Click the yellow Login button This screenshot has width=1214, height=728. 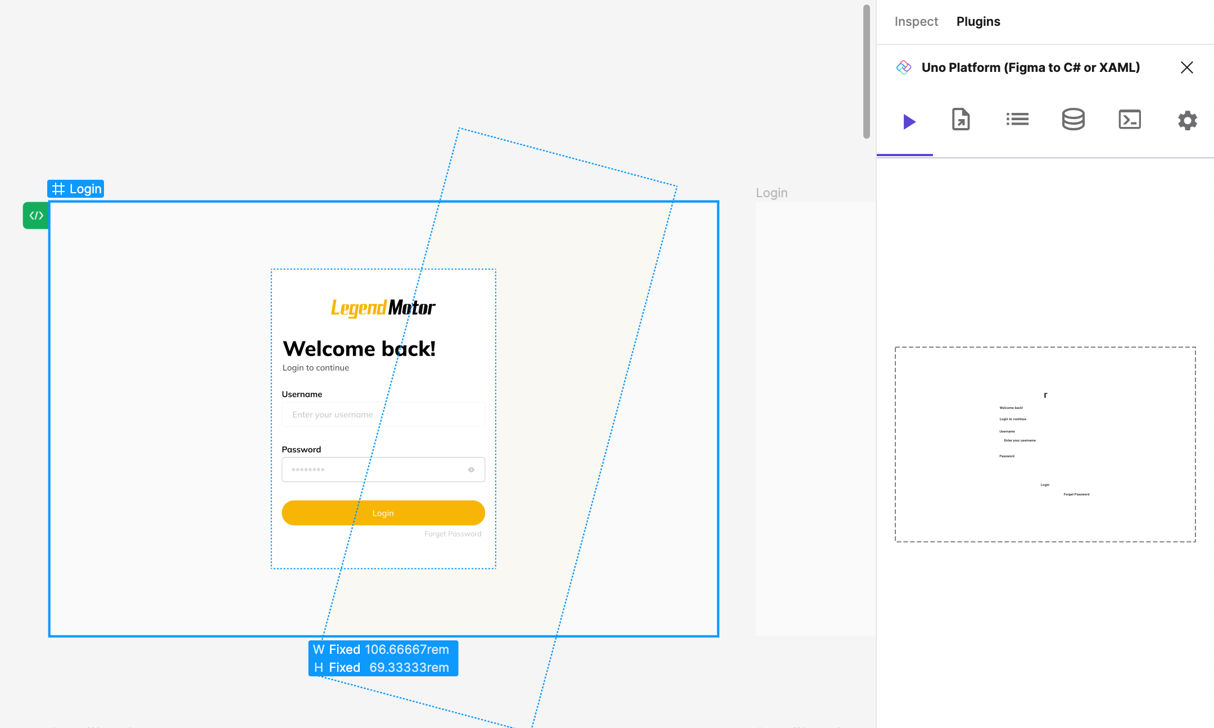383,513
